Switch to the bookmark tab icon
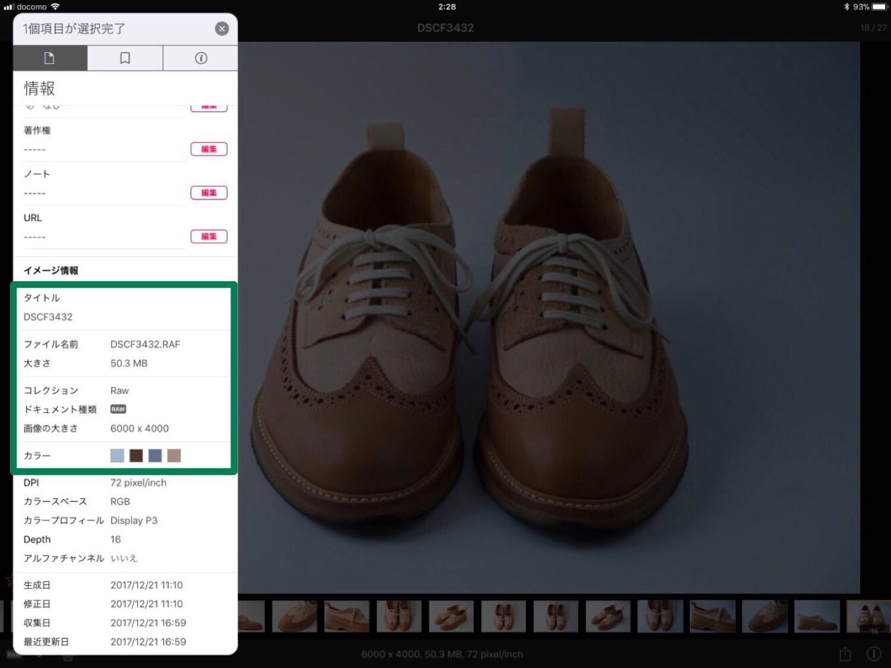 pos(125,58)
